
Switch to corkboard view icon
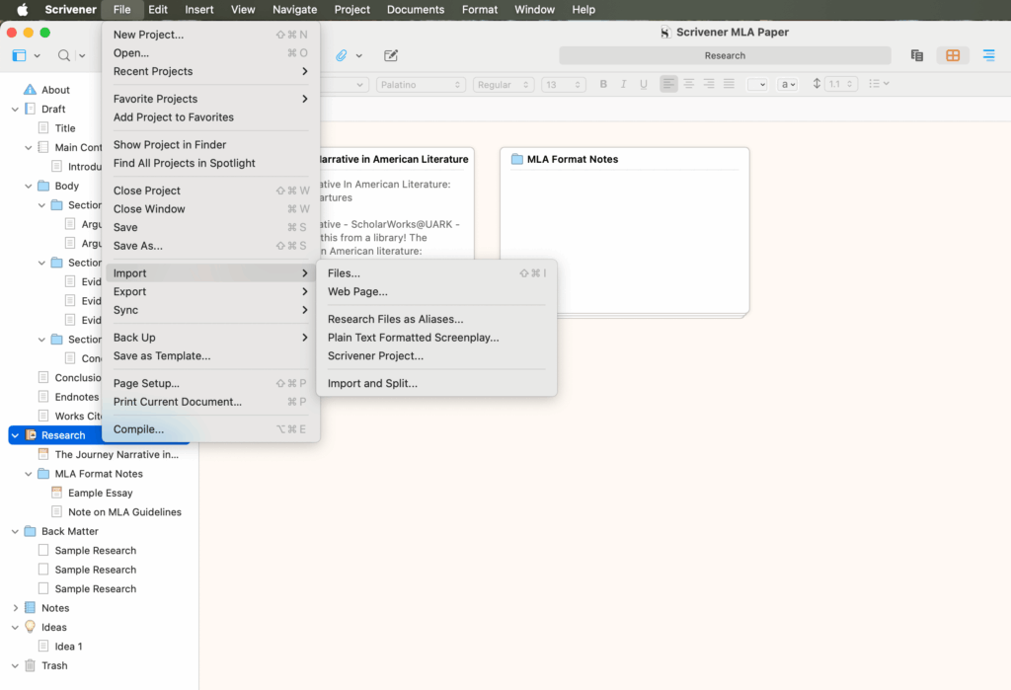coord(953,55)
